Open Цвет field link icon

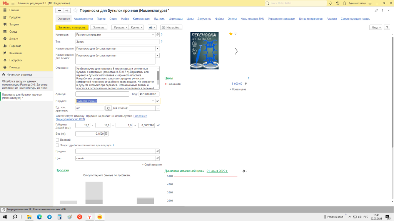pyautogui.click(x=157, y=158)
